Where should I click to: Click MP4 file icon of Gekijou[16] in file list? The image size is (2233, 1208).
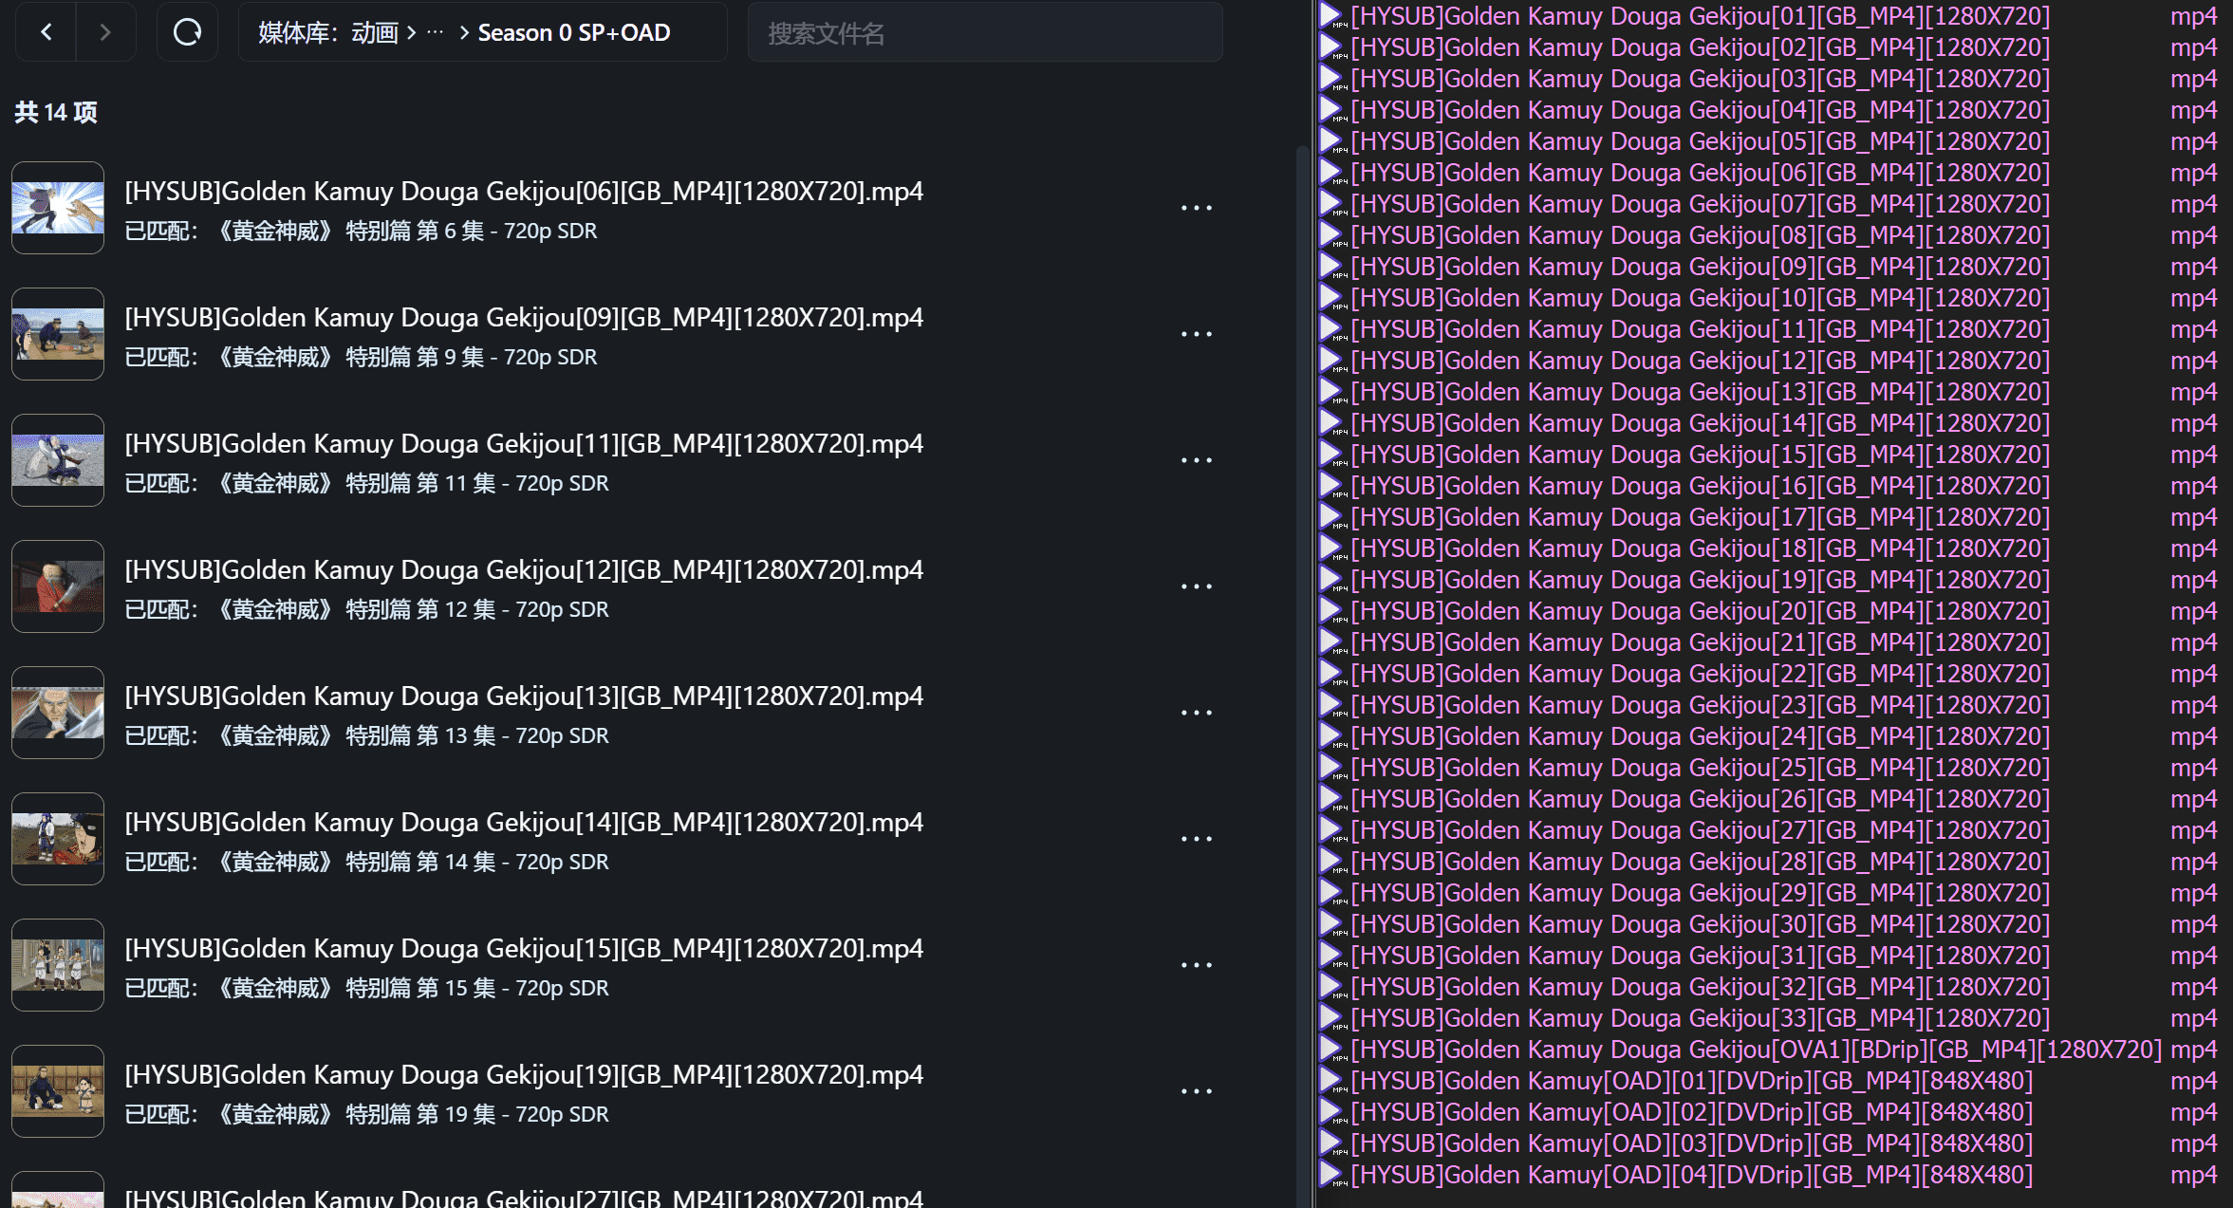(x=1332, y=487)
